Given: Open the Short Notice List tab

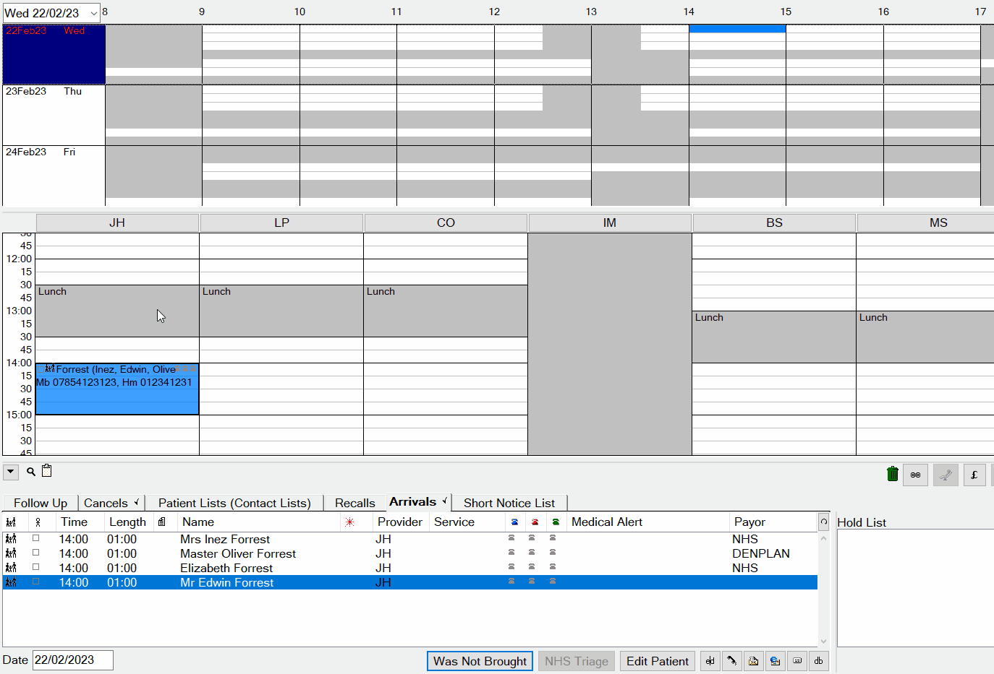Looking at the screenshot, I should (x=509, y=503).
